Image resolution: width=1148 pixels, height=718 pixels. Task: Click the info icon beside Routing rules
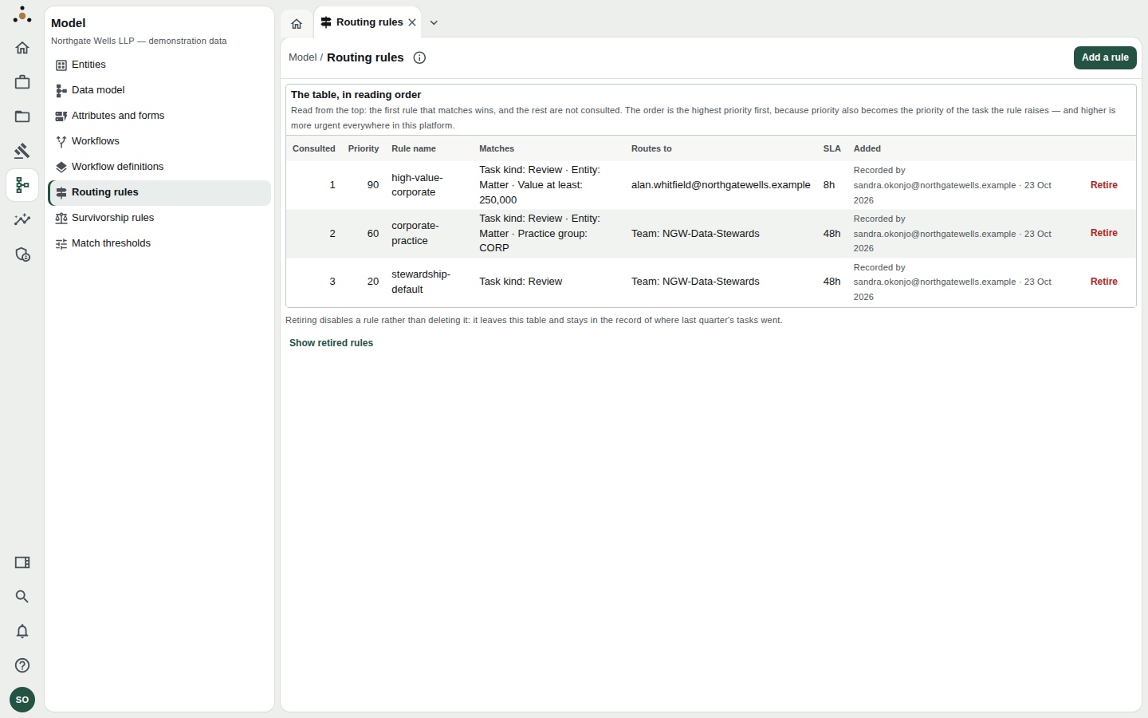click(x=419, y=57)
